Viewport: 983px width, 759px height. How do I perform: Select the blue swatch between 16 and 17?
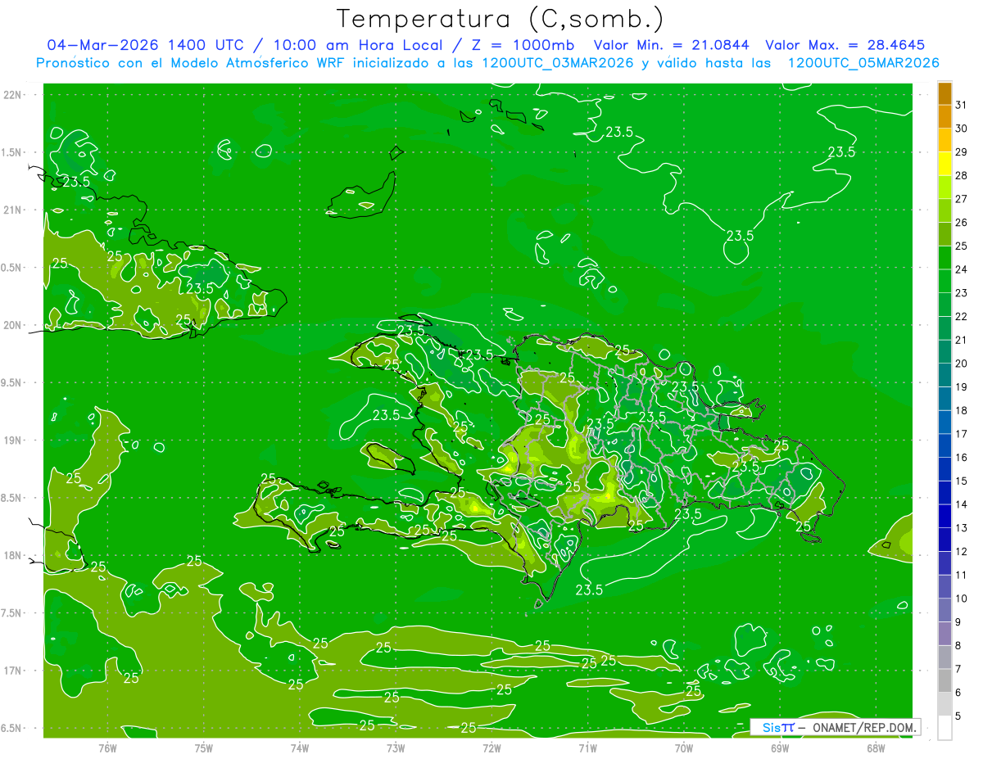coord(944,446)
